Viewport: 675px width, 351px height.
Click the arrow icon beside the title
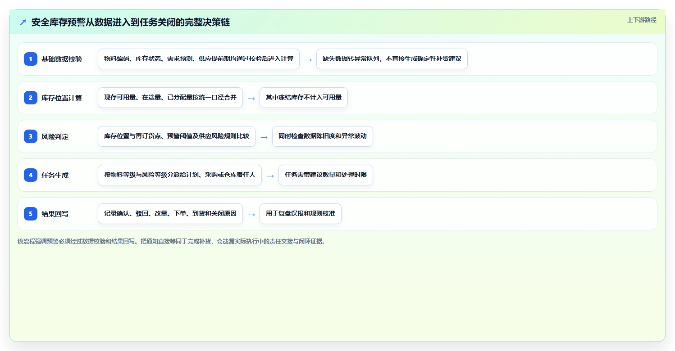click(23, 22)
